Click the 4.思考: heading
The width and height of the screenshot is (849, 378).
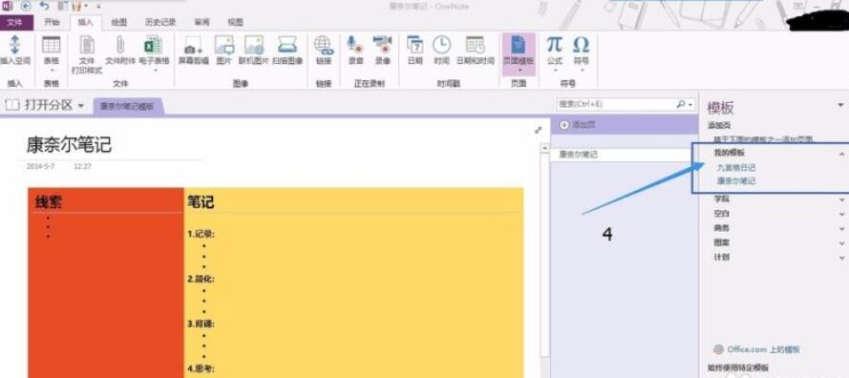201,368
